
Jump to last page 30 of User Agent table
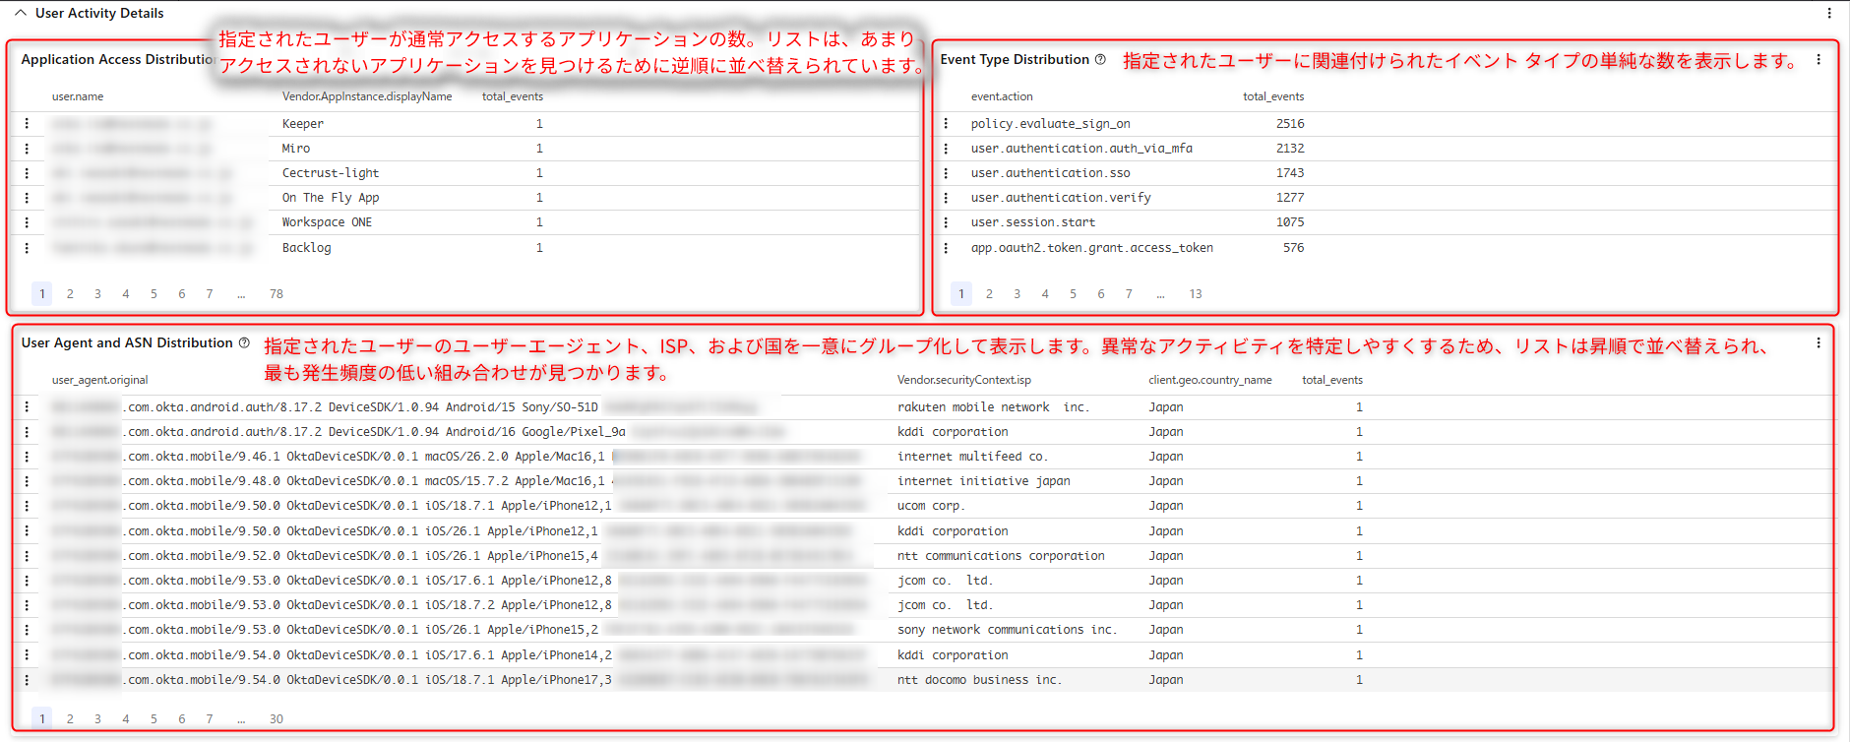(277, 719)
